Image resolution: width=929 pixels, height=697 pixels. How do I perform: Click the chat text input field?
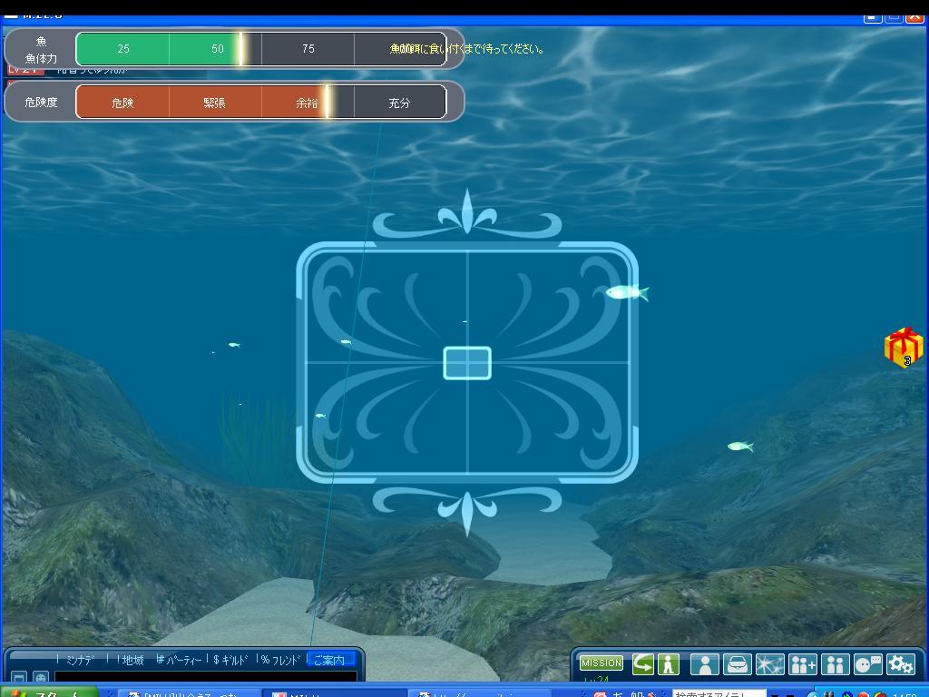205,677
